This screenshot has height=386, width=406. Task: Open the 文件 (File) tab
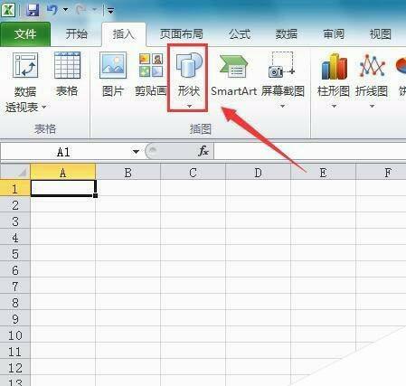(x=25, y=34)
